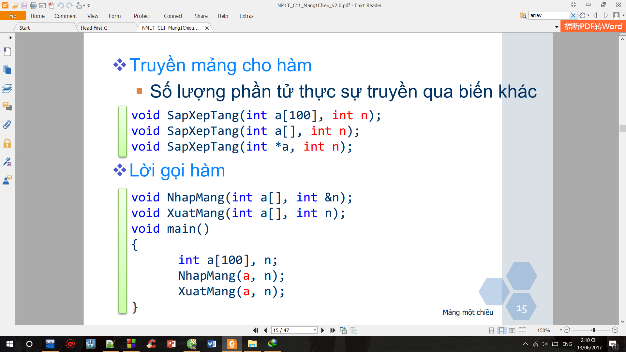Open the Comments panel in sidebar

pos(7,107)
